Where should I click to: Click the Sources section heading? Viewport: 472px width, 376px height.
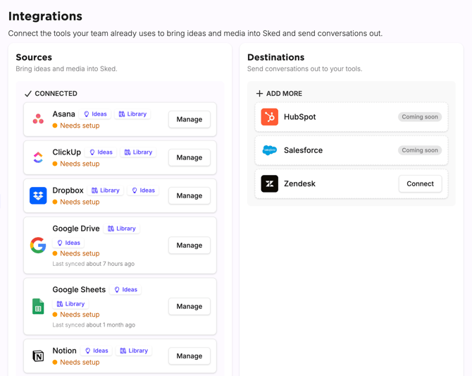click(34, 57)
